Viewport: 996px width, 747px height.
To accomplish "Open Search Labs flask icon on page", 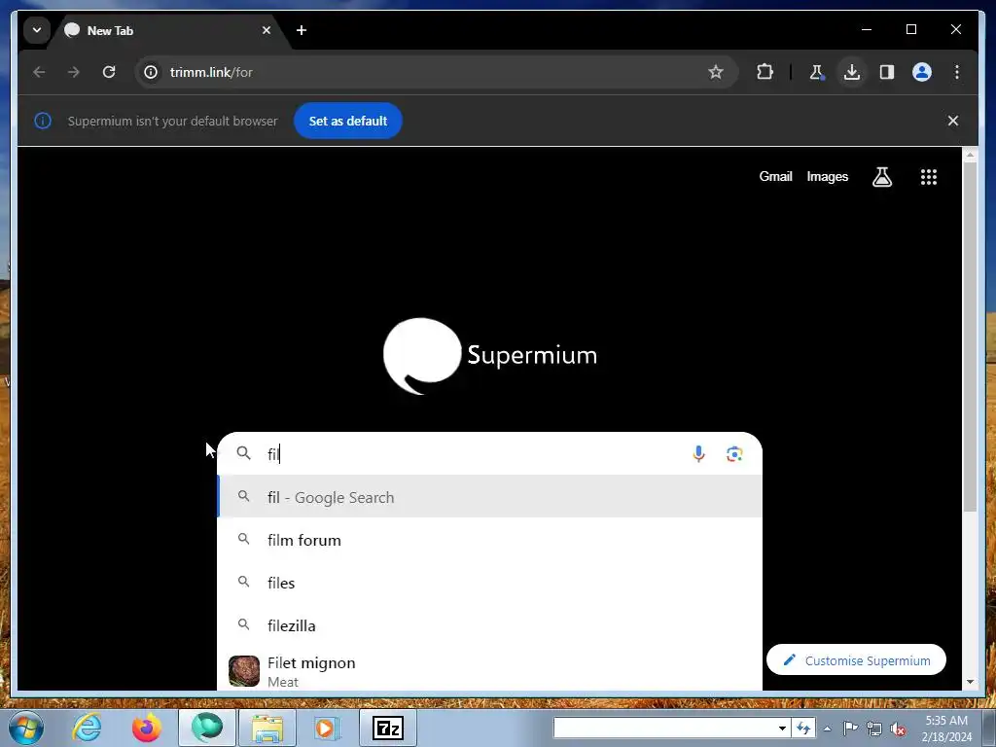I will 881,177.
